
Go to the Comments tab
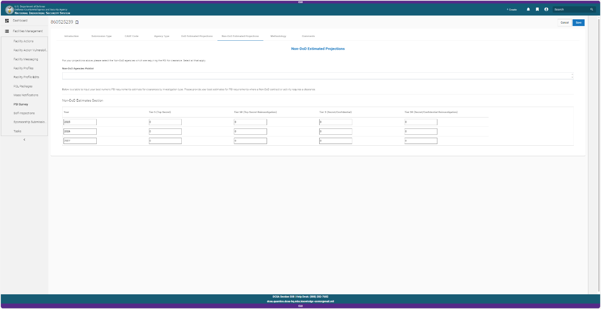308,36
